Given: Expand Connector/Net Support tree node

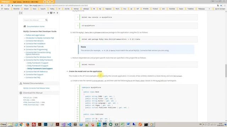Looking at the screenshot, I should pos(24,74).
